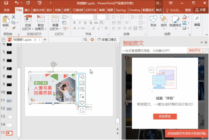Switch to the 设计 Design tab
This screenshot has height=140, width=209.
(49, 10)
